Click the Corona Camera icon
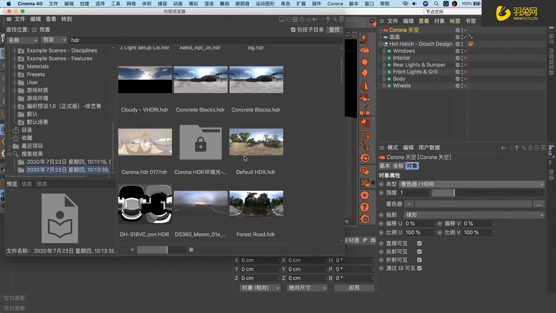 [x=365, y=98]
